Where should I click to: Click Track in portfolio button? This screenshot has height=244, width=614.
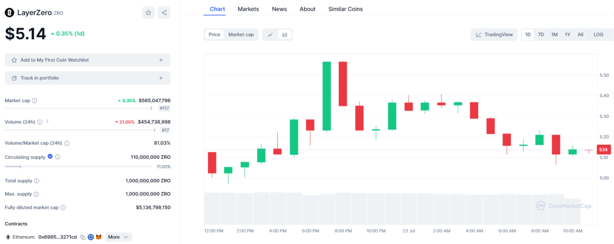(x=88, y=78)
